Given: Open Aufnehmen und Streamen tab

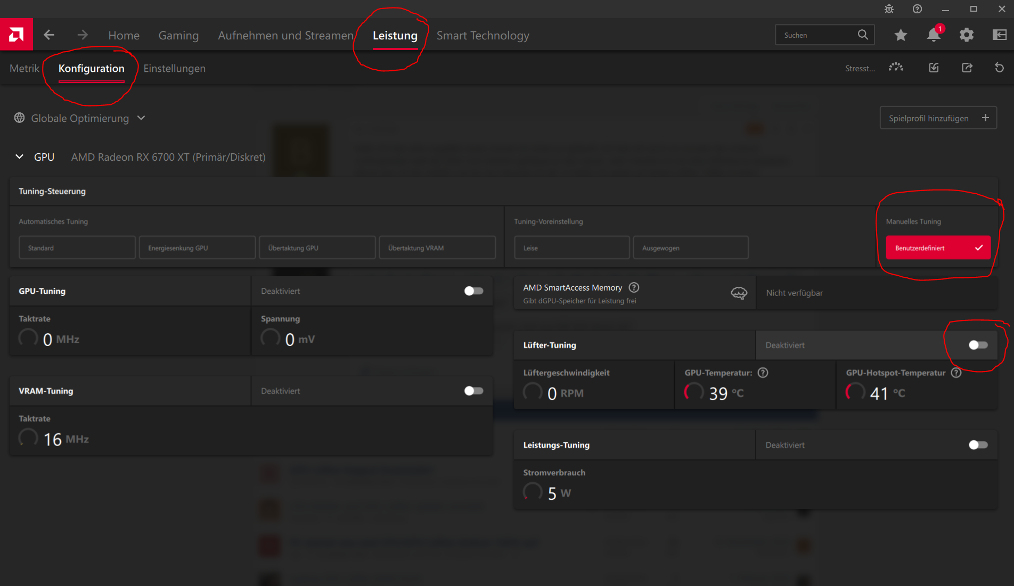Looking at the screenshot, I should pyautogui.click(x=285, y=35).
